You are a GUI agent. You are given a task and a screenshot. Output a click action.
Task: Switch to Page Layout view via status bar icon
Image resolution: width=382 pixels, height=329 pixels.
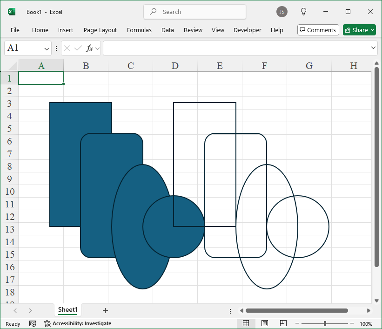coord(265,323)
